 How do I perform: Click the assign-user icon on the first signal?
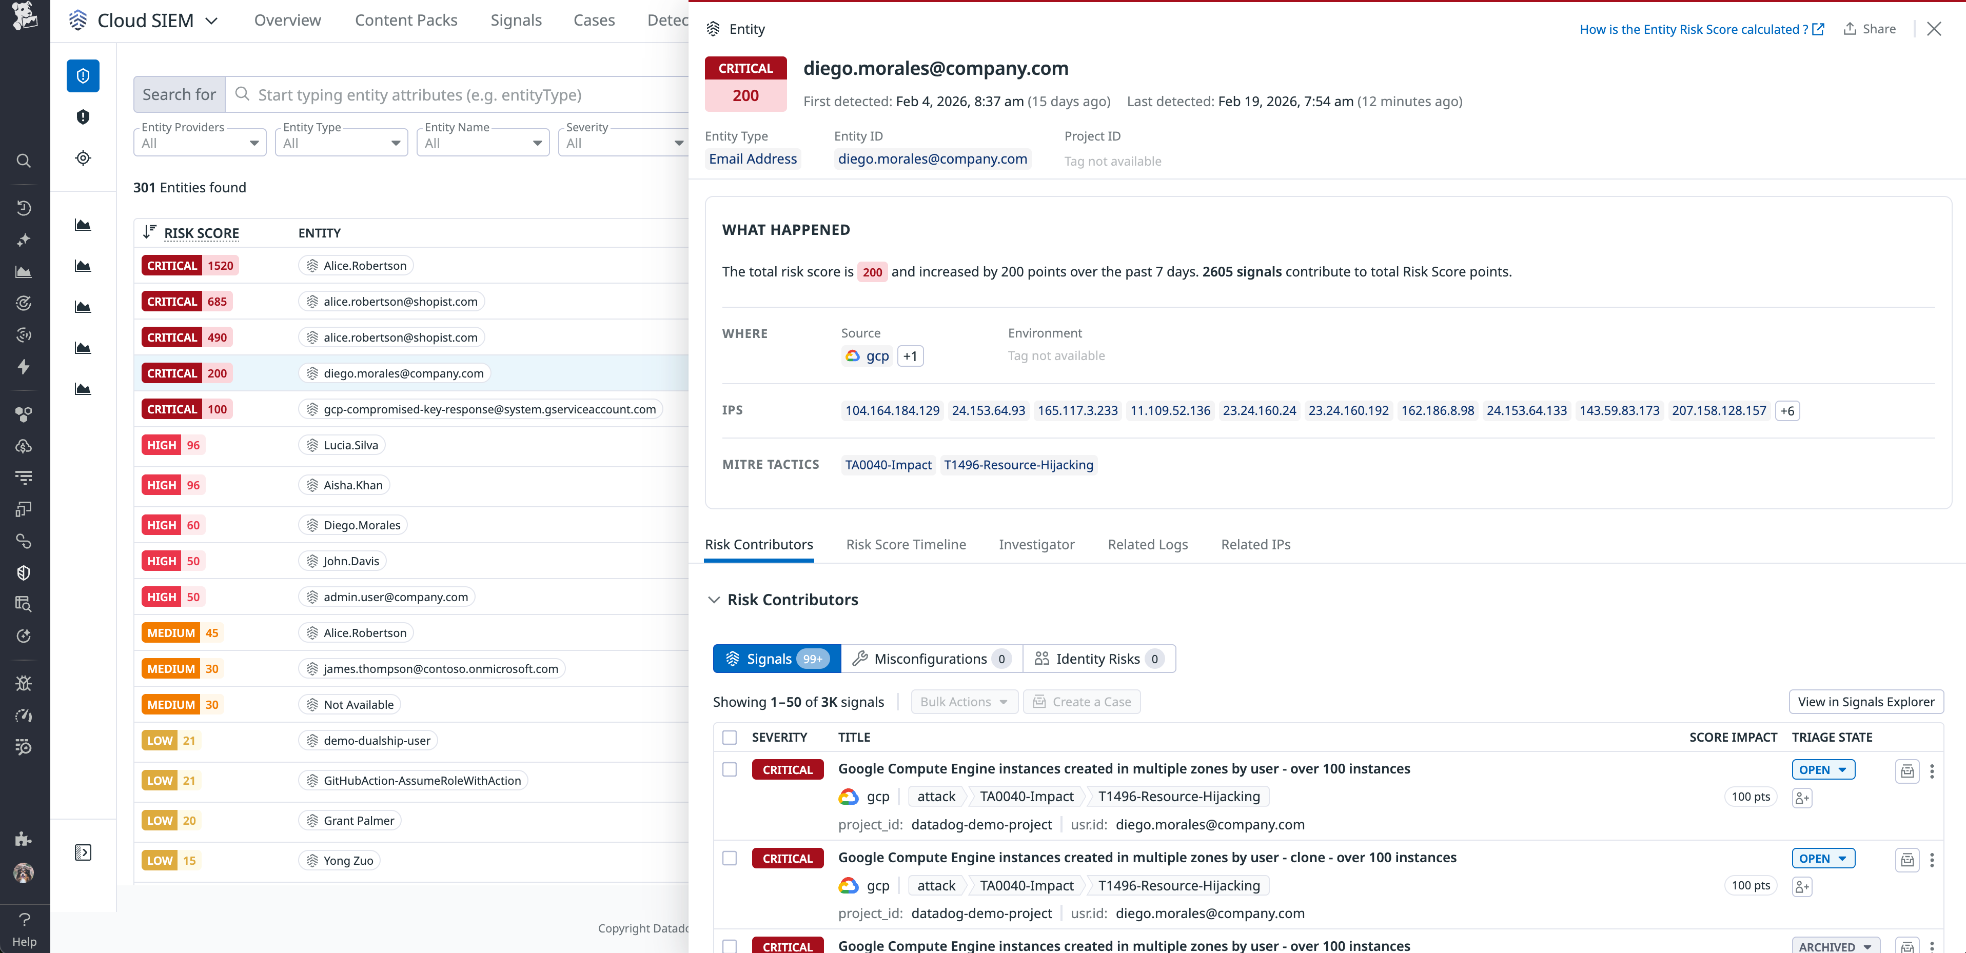(1802, 798)
